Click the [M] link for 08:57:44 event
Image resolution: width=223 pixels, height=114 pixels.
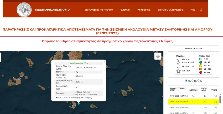point(215,96)
